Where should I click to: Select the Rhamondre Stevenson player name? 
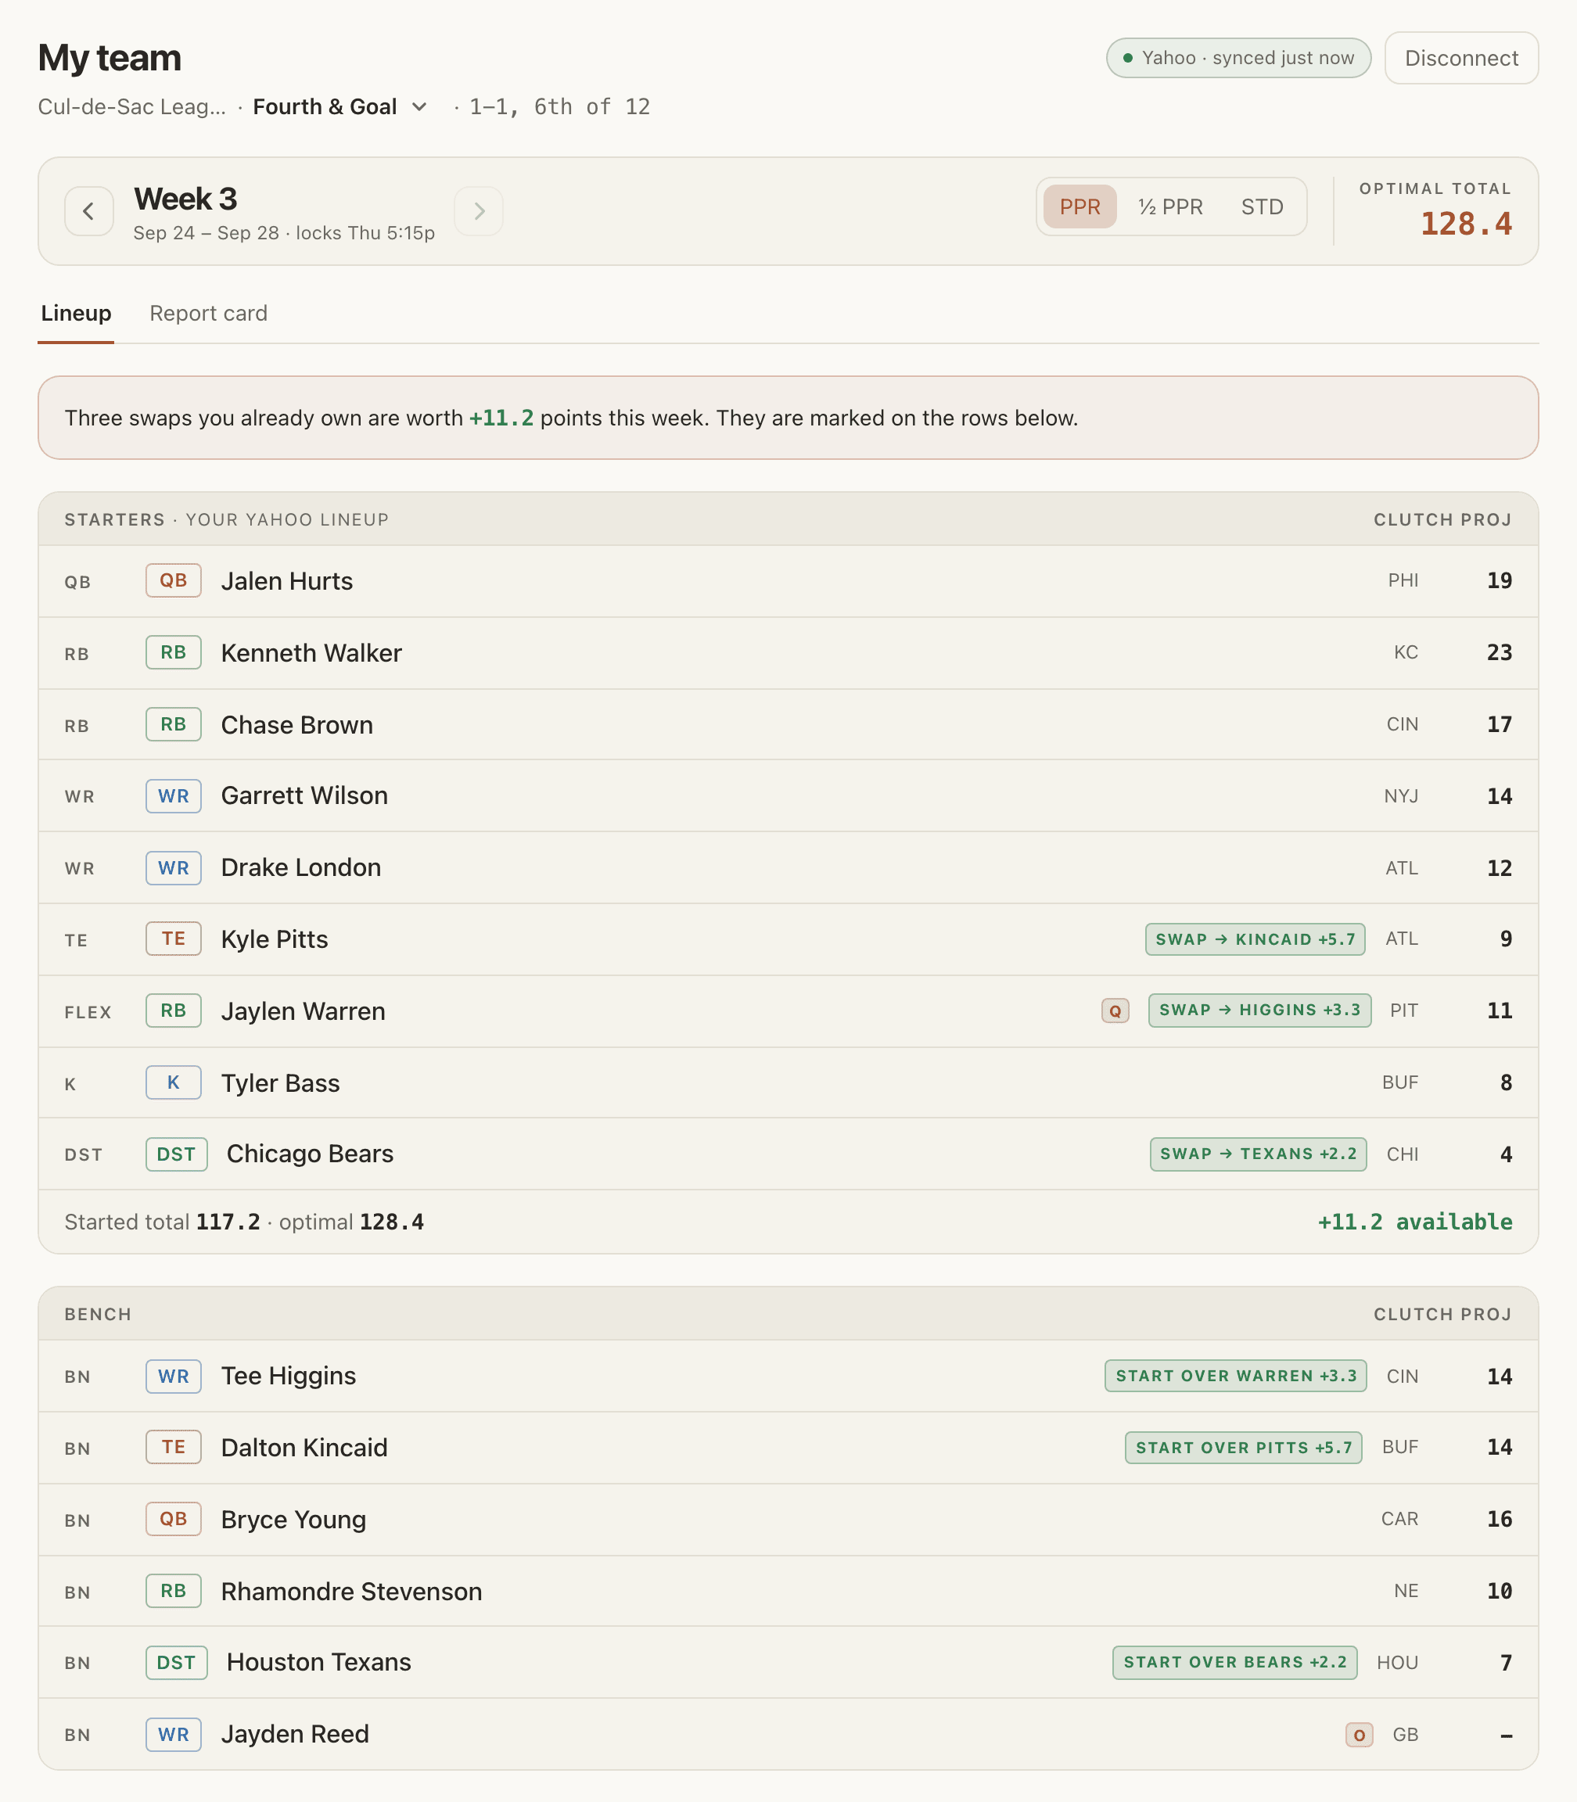[x=351, y=1591]
